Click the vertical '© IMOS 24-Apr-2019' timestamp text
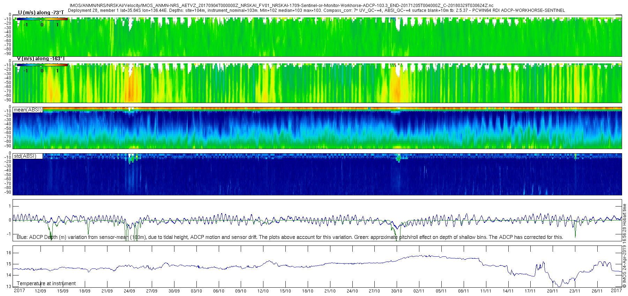The width and height of the screenshot is (628, 296). pos(625,246)
